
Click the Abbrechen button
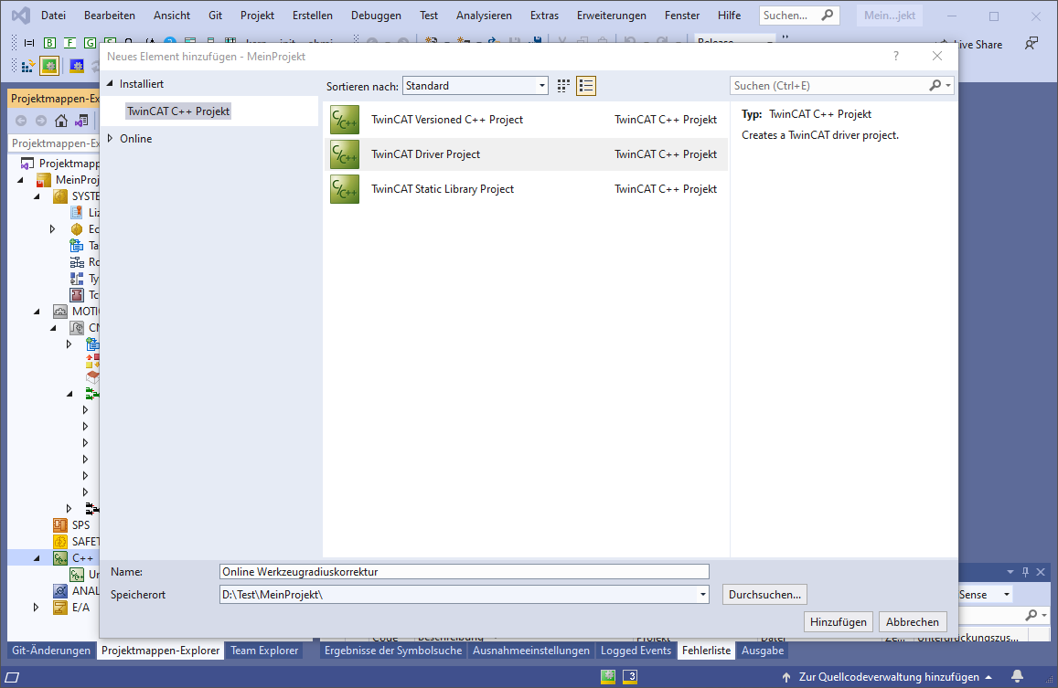(x=913, y=622)
